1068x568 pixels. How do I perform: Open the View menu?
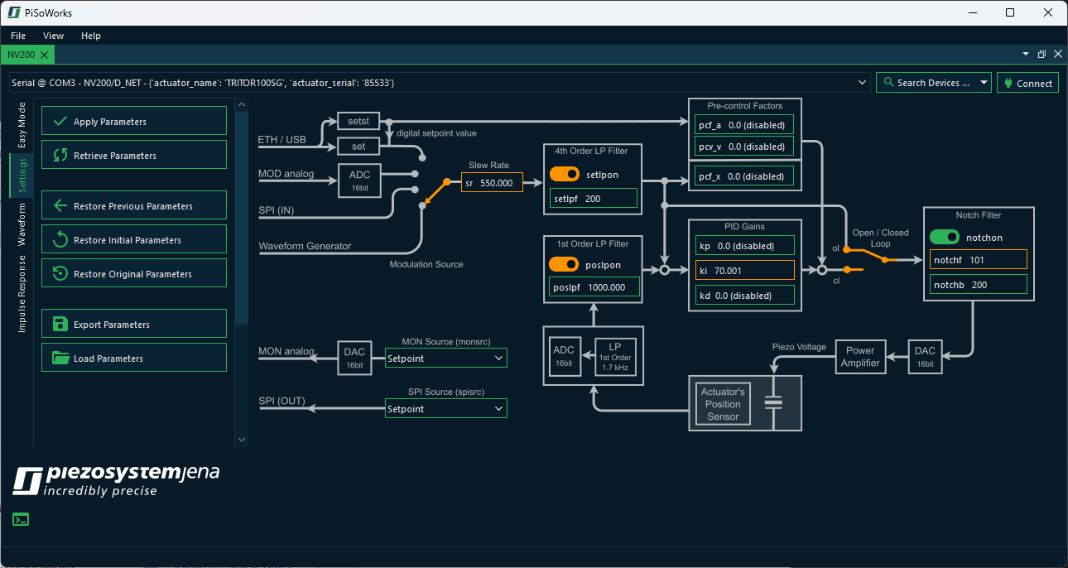(53, 36)
